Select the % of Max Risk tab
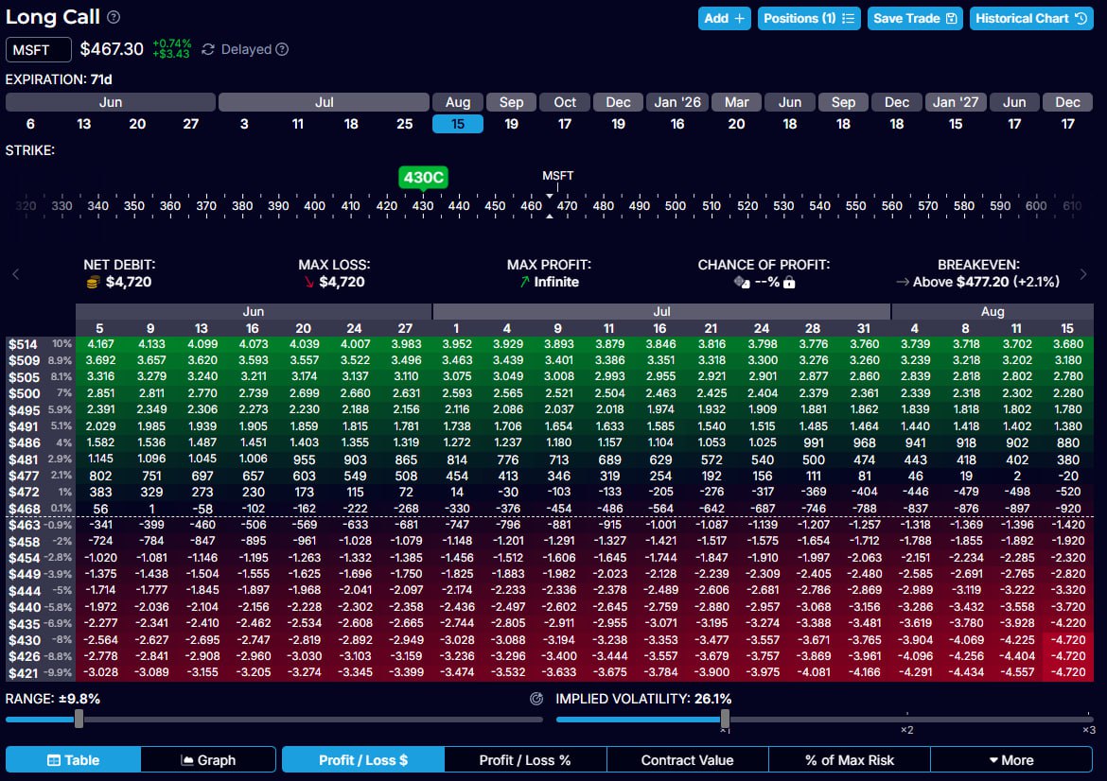The height and width of the screenshot is (781, 1107). [849, 760]
